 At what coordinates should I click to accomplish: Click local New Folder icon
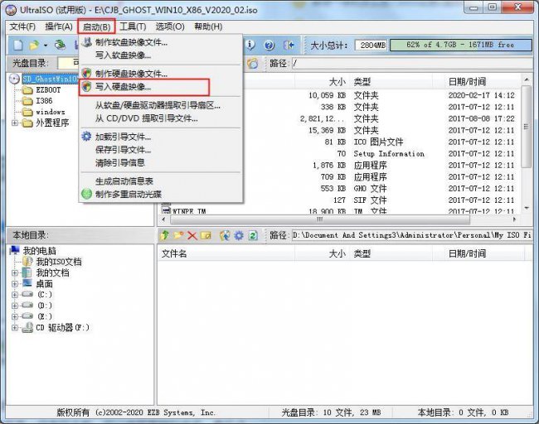[x=178, y=235]
